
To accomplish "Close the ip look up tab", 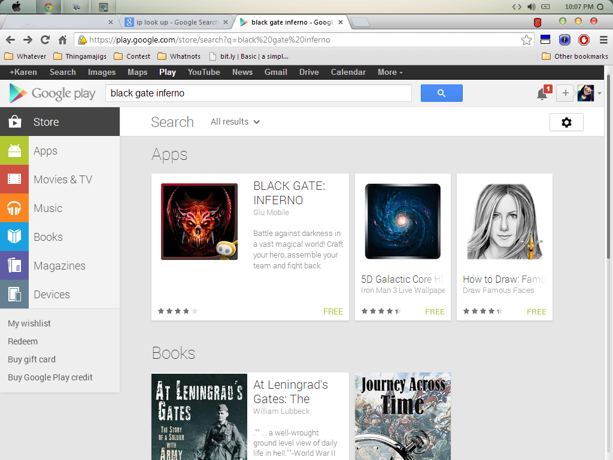I will click(226, 22).
